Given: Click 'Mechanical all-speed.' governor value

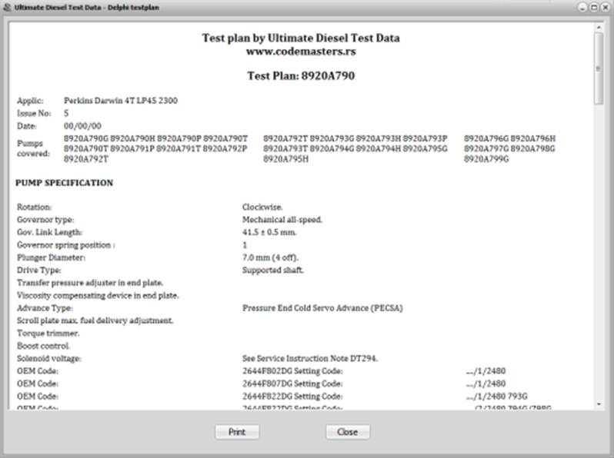Looking at the screenshot, I should click(x=282, y=220).
